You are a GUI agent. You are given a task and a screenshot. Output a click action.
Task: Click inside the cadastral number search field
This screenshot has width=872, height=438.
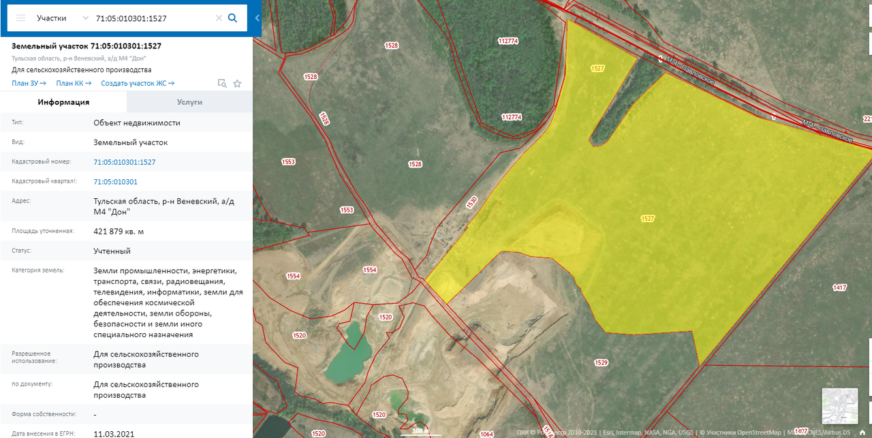(153, 18)
